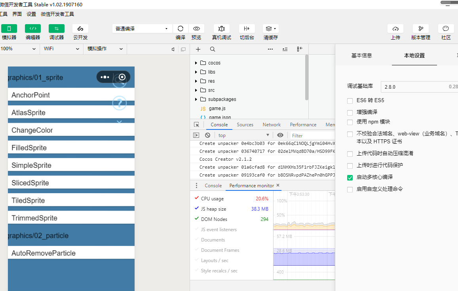Mute the simulator sound
The height and width of the screenshot is (291, 458).
pos(173,49)
